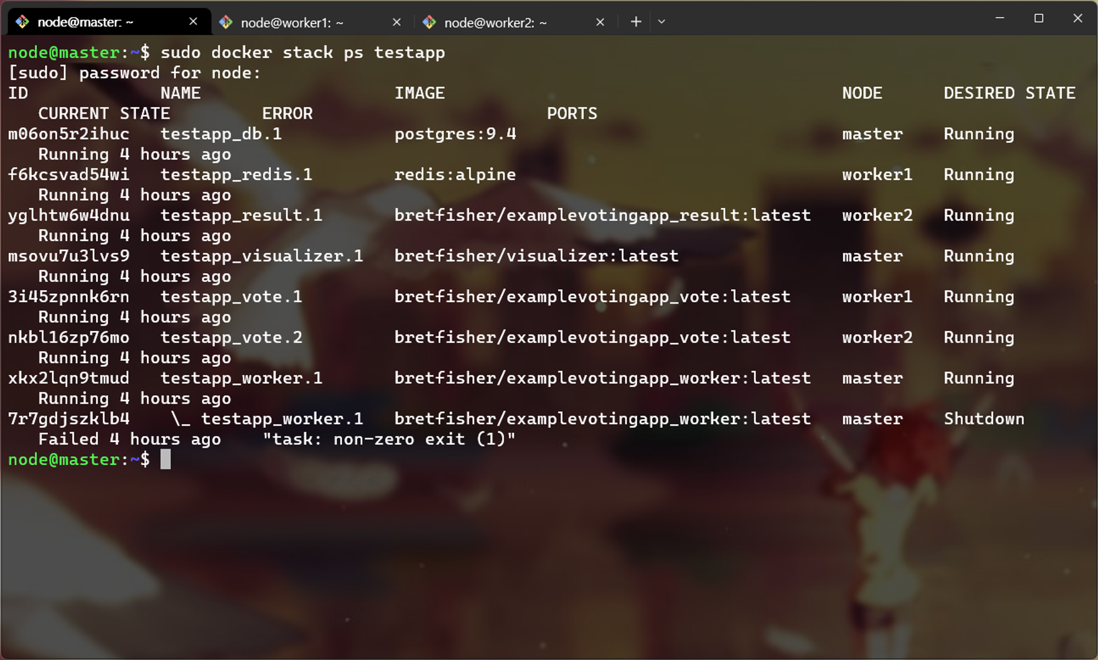Click the bretfisher/visualizer:latest image text

pyautogui.click(x=536, y=256)
